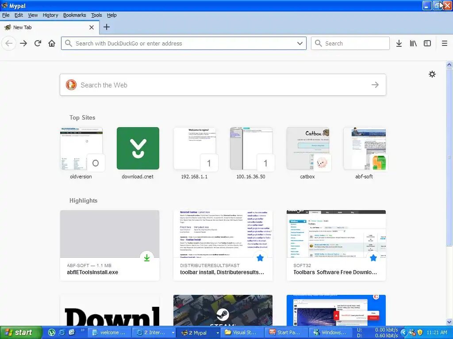Click the security shield tray icon
Image resolution: width=453 pixels, height=339 pixels.
click(x=420, y=333)
